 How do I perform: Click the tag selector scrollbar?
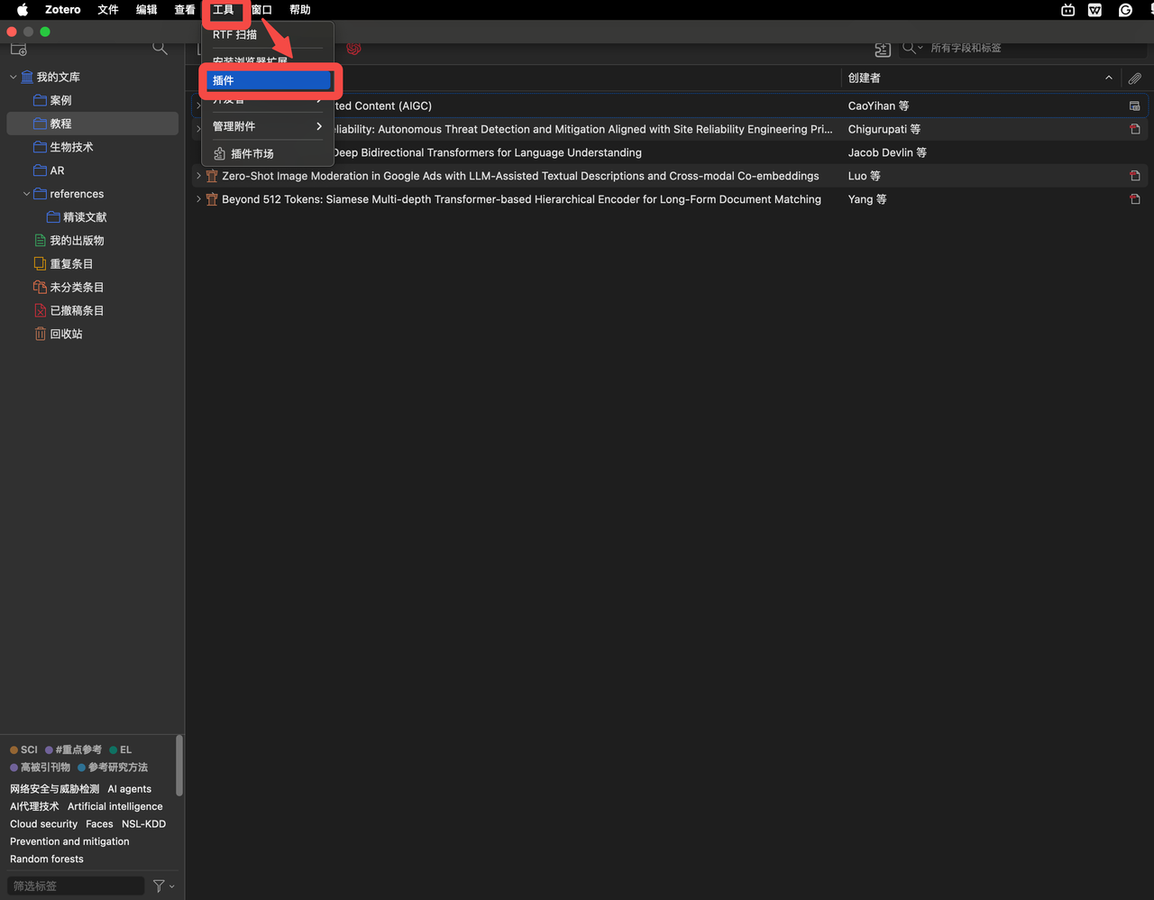pyautogui.click(x=179, y=766)
